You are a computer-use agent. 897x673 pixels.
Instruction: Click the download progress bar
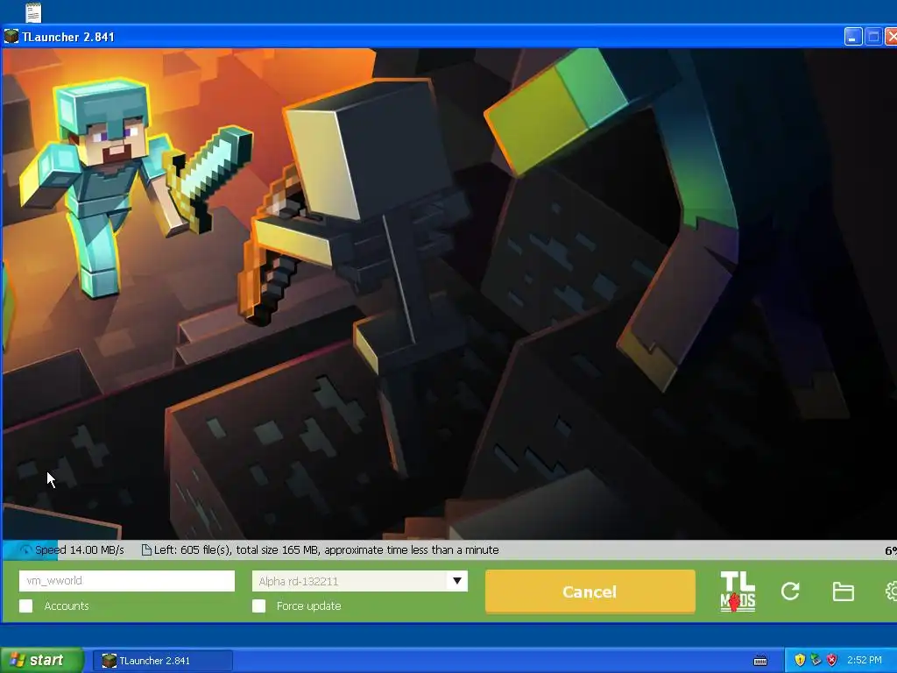(x=448, y=550)
